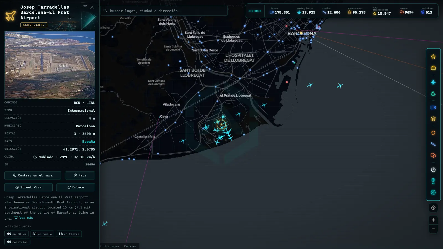Open the clock history icon in the sidebar

433,170
